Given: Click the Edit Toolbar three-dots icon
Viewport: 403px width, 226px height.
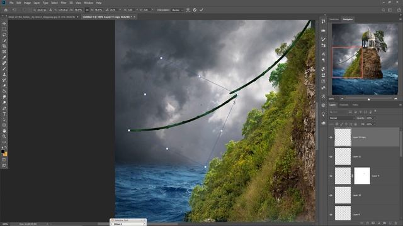Looking at the screenshot, I should (x=4, y=142).
